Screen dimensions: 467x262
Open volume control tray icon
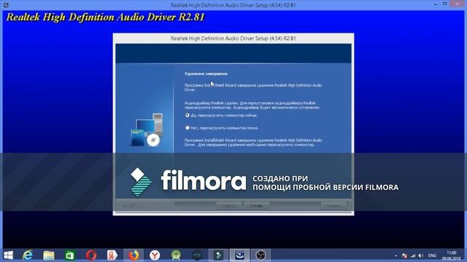(421, 255)
